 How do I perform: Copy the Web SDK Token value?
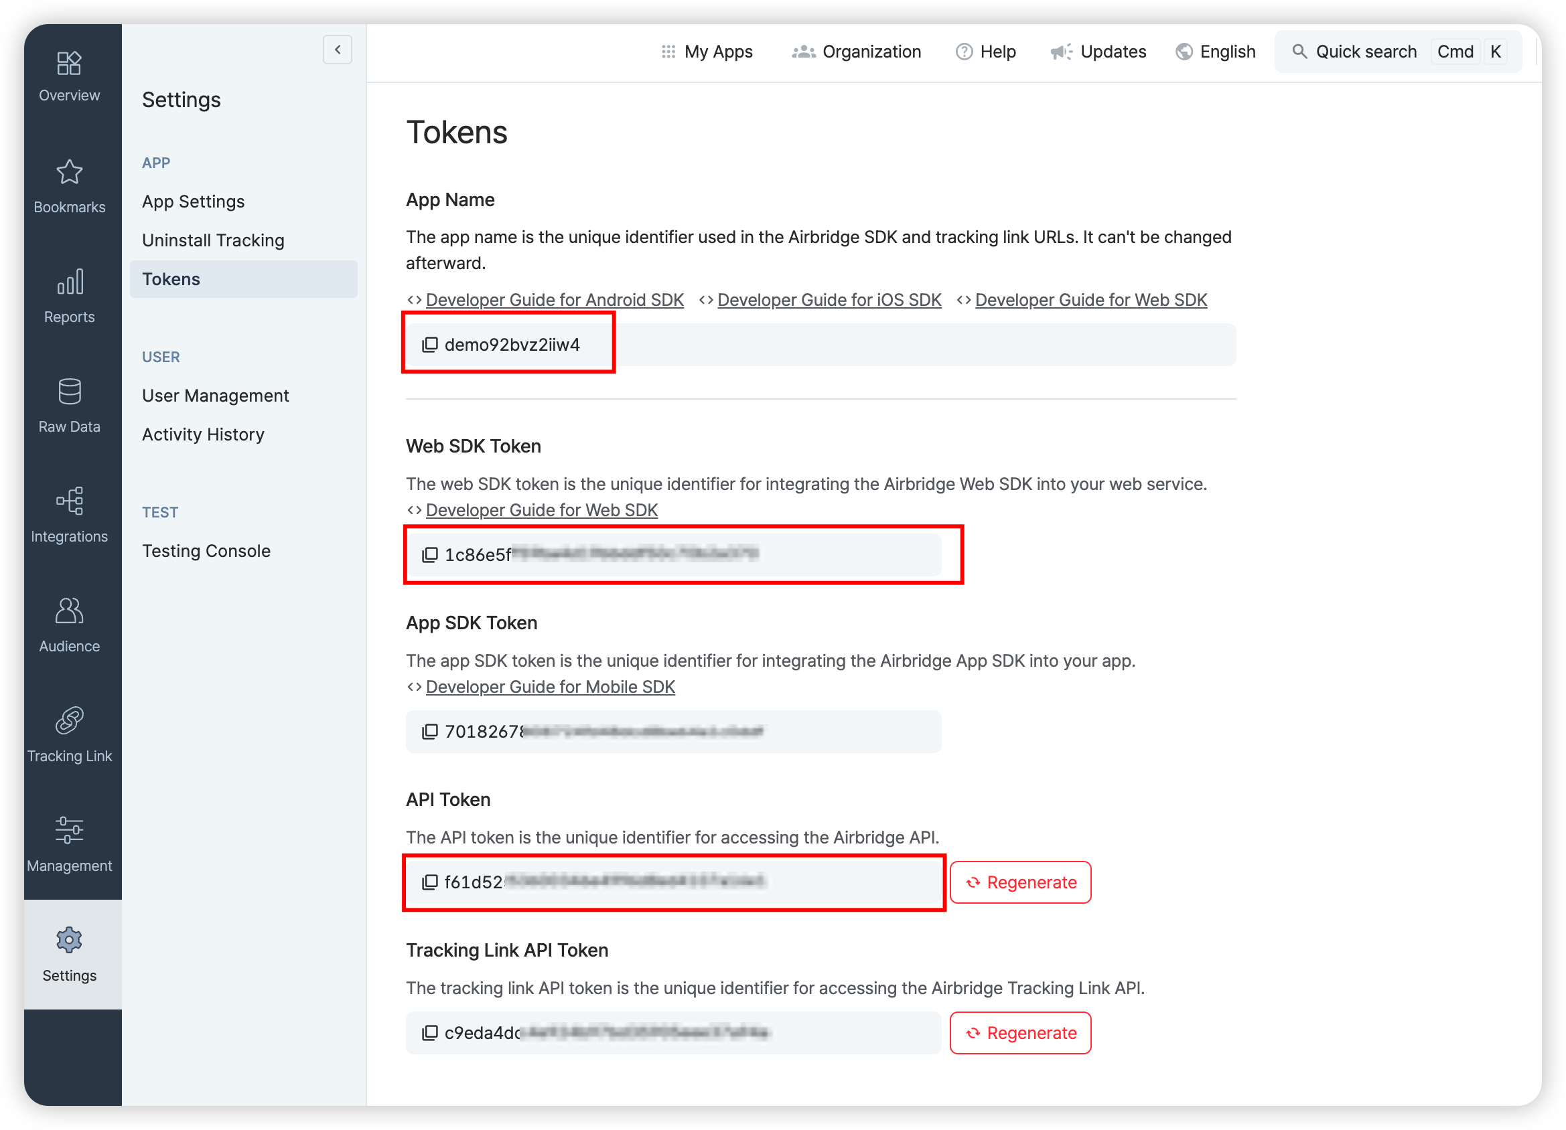coord(429,555)
